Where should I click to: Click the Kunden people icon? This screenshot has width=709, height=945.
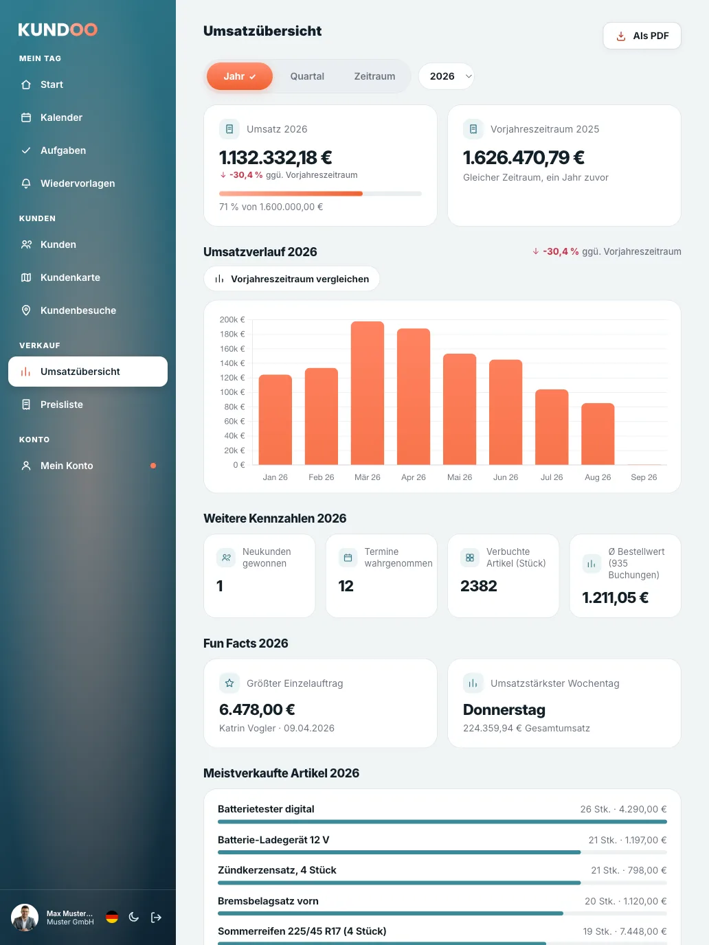[26, 244]
